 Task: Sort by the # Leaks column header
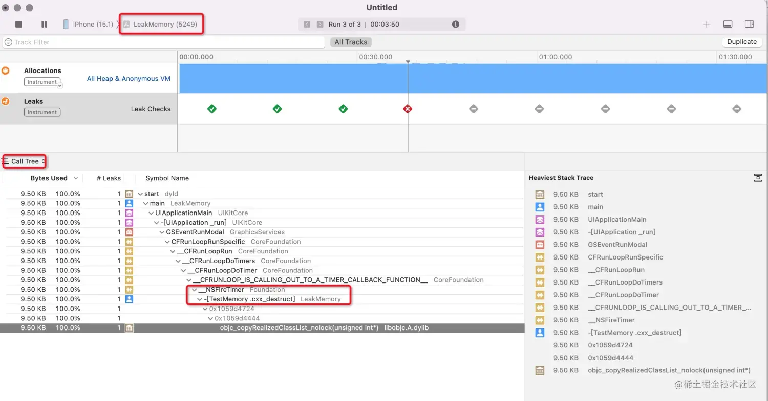109,178
